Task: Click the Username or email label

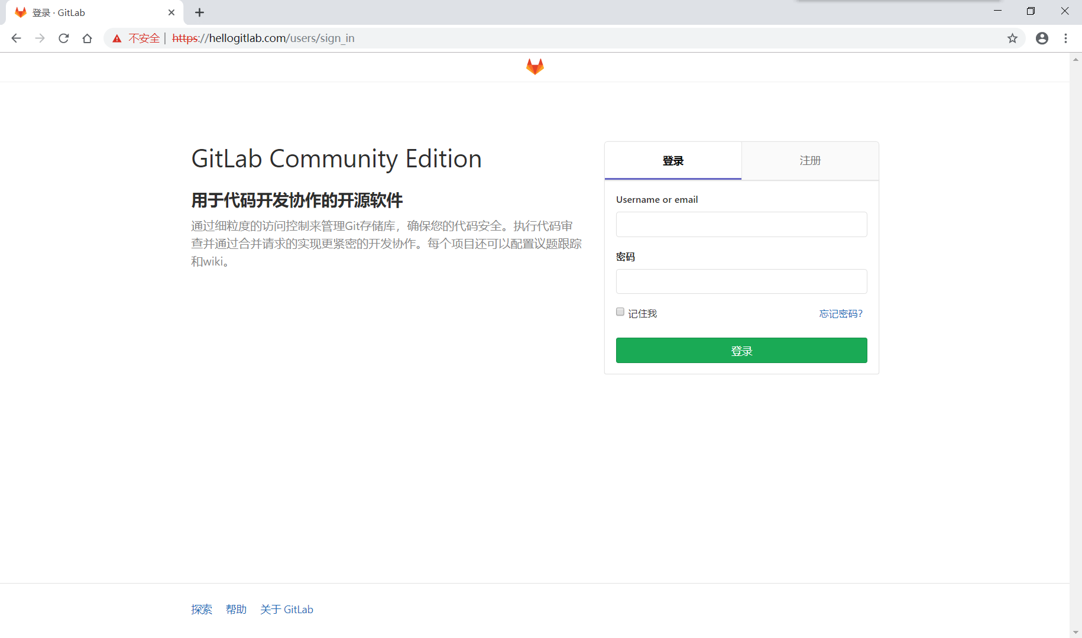Action: [657, 200]
